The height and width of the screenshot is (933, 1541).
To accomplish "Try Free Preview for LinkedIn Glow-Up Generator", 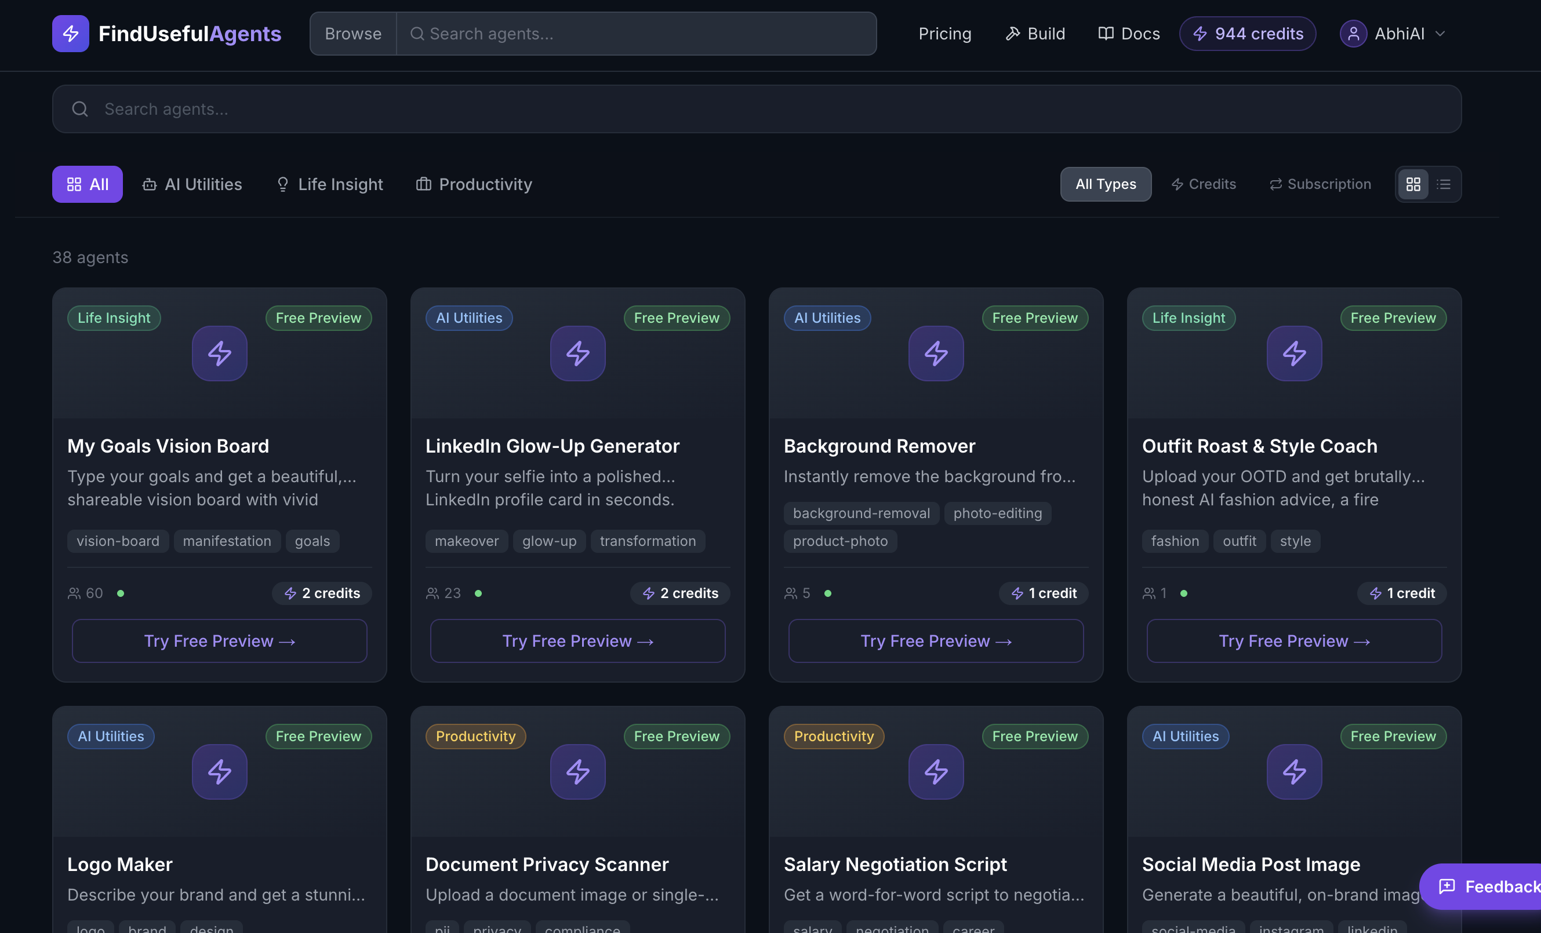I will (577, 641).
